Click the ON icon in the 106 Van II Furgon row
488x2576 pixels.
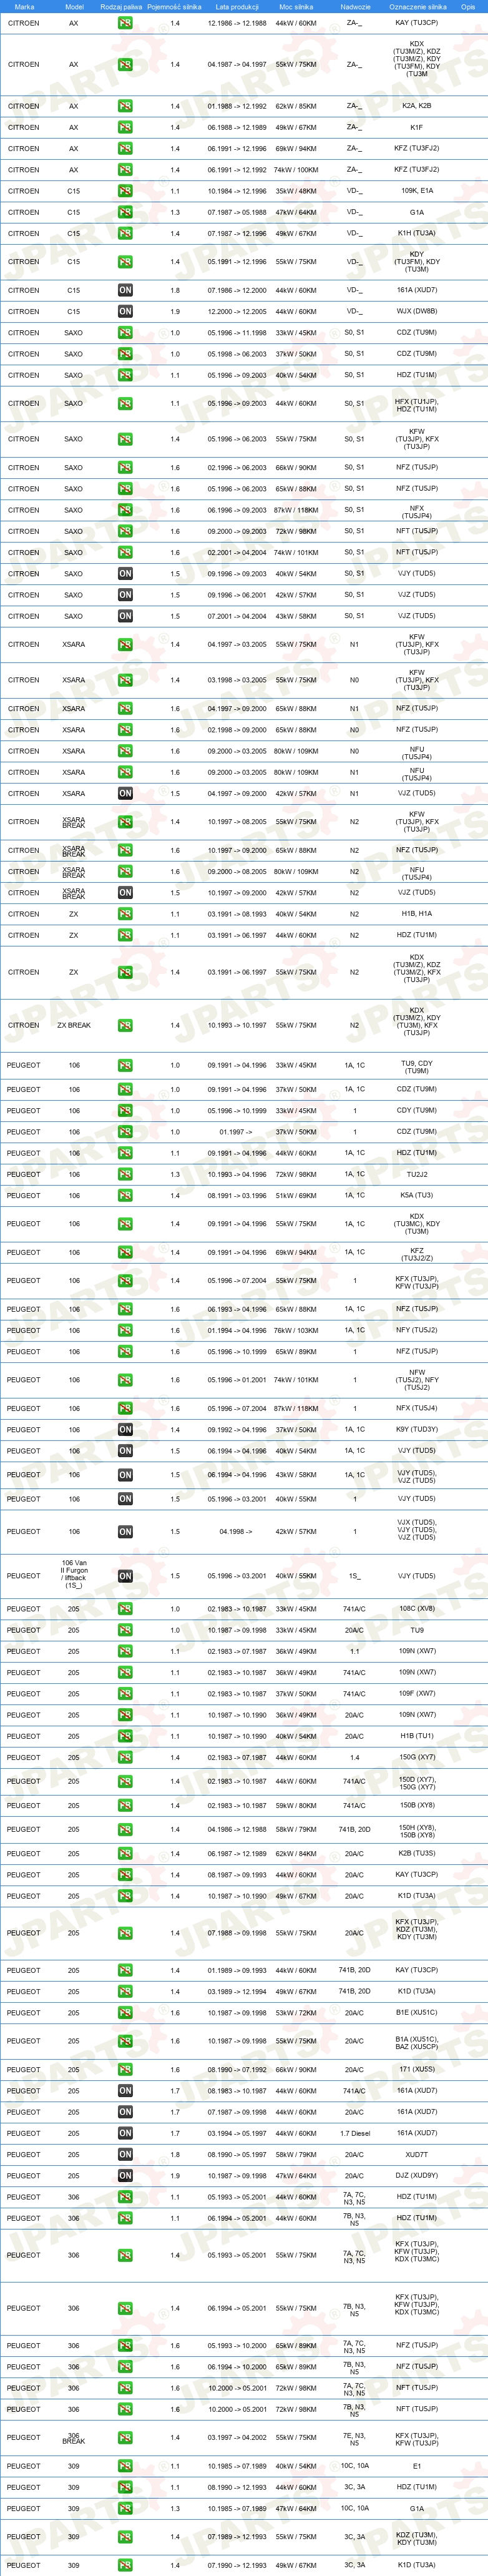125,1576
